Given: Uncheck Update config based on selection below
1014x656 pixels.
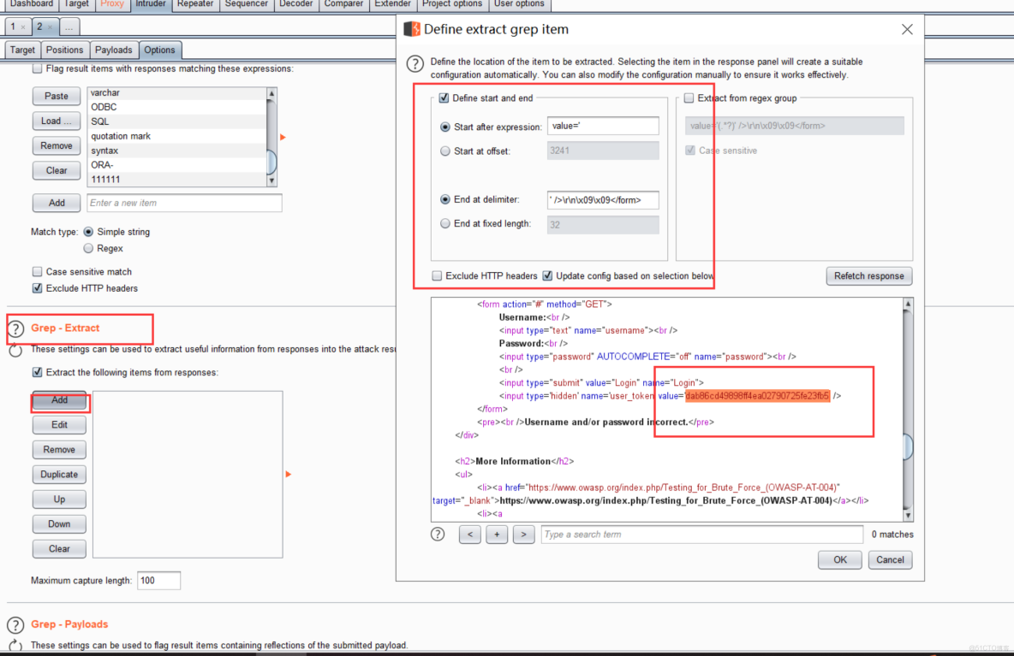Looking at the screenshot, I should click(549, 275).
